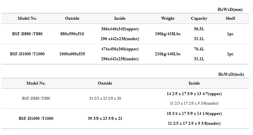Image resolution: width=253 pixels, height=135 pixels.
Task: Click the 1000x600x535 outside dimension
Action: point(72,54)
